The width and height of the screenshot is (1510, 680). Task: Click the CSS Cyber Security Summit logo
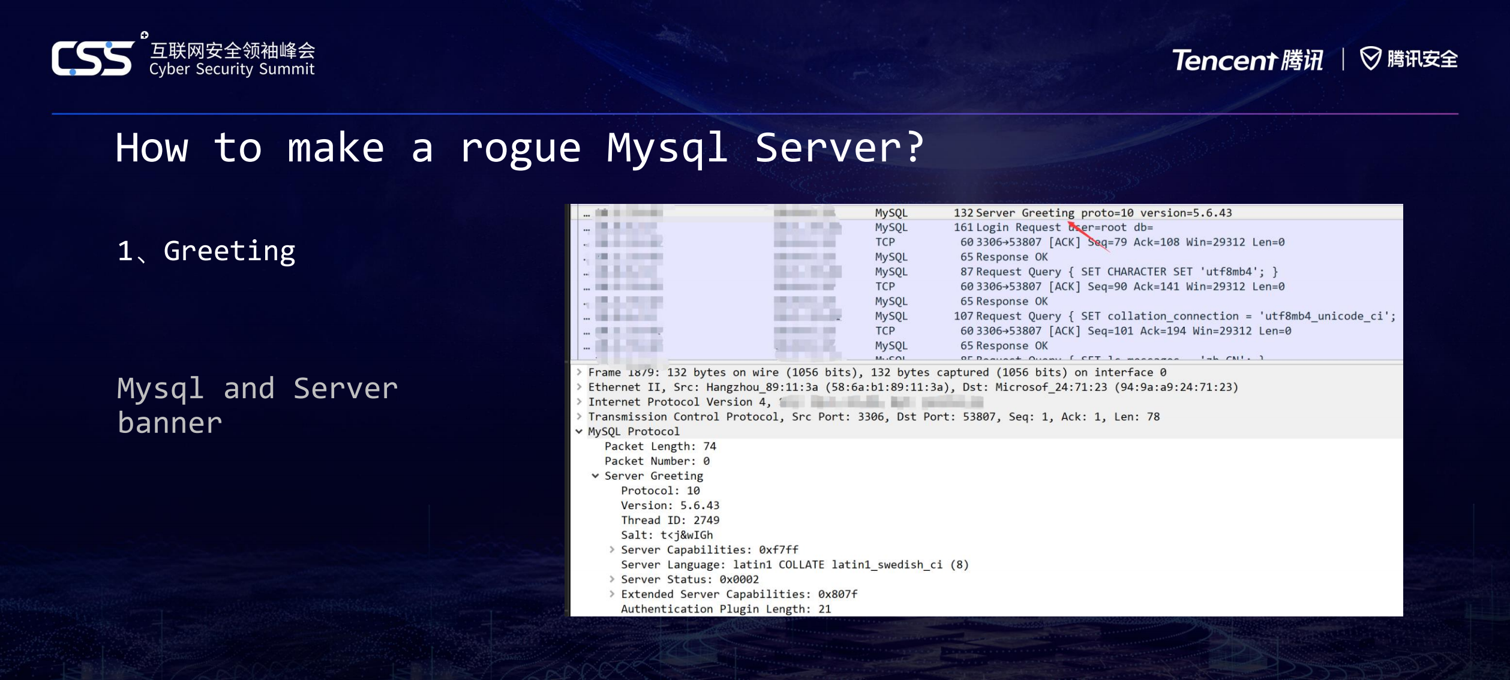[x=186, y=57]
